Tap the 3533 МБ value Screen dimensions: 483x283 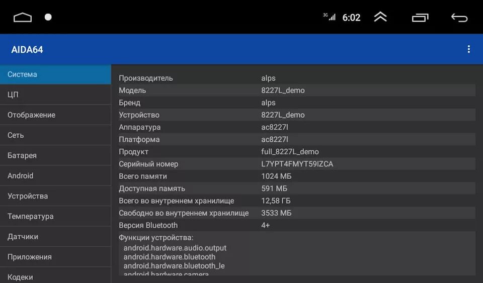276,213
